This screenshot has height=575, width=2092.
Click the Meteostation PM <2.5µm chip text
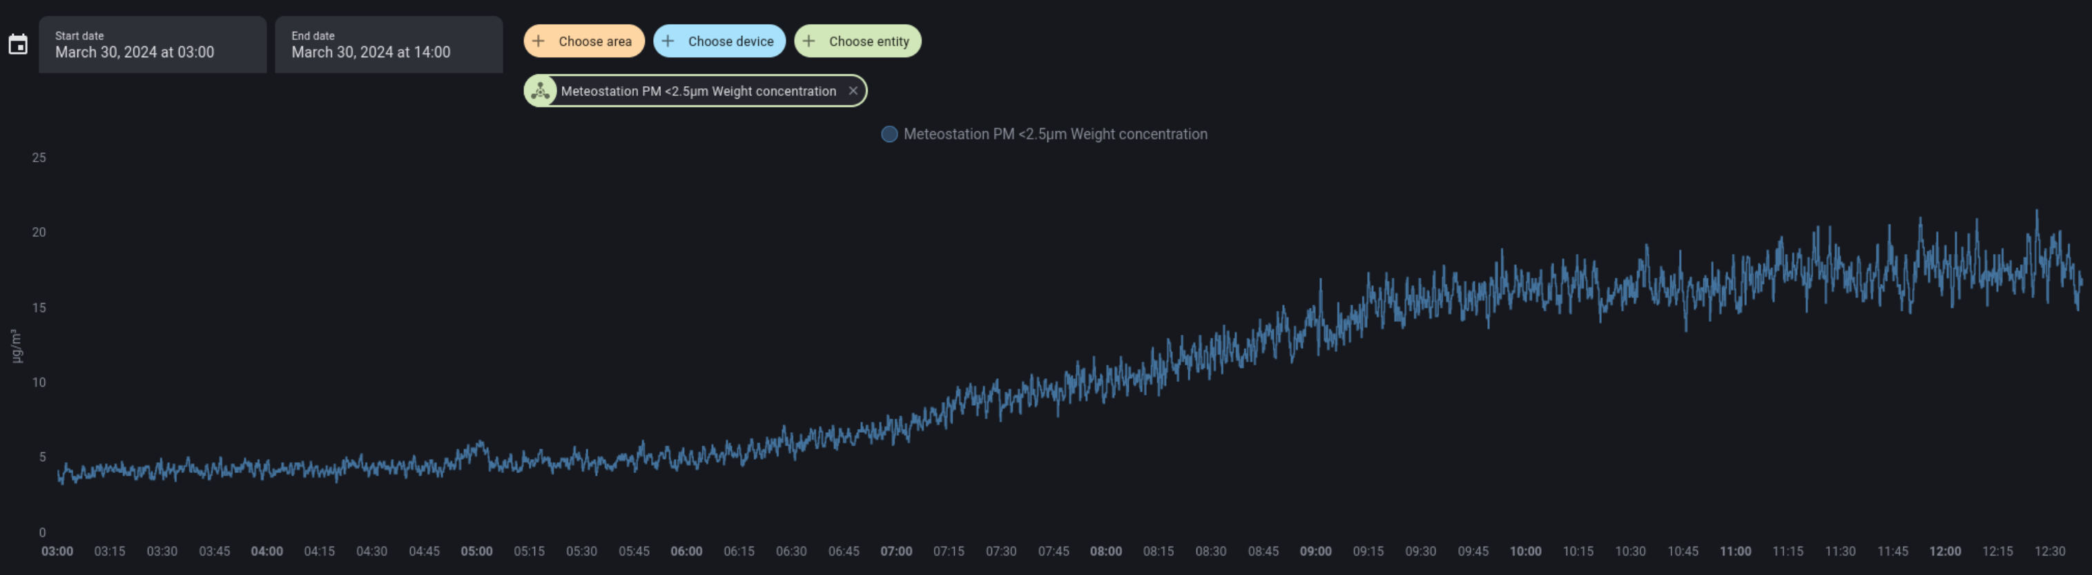pyautogui.click(x=697, y=91)
